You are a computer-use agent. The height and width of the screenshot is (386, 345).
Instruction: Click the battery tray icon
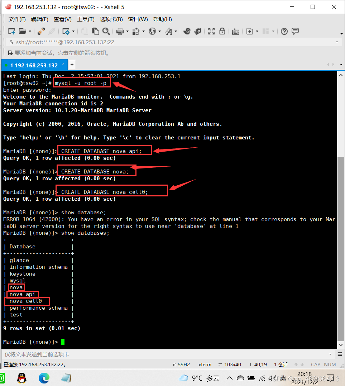click(x=251, y=378)
